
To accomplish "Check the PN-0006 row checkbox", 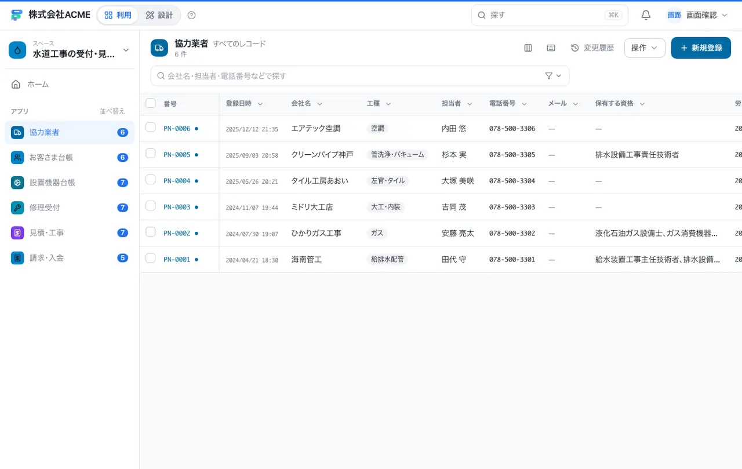I will (x=151, y=127).
